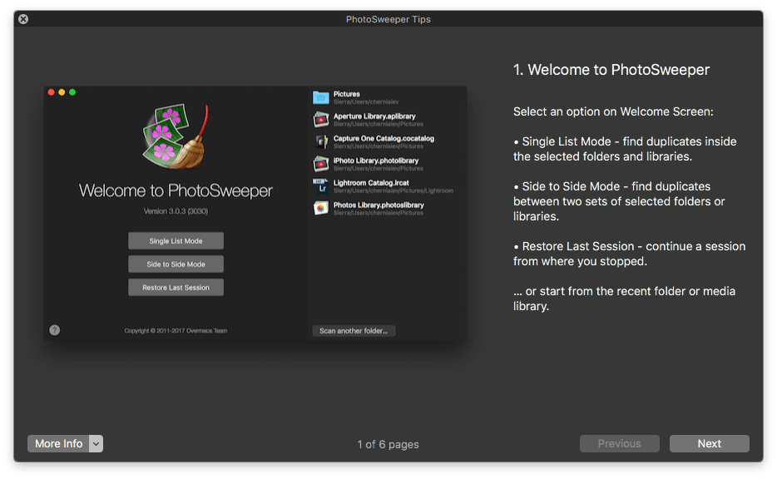The width and height of the screenshot is (777, 479).
Task: Click the Lightroom Catalog Lr icon
Action: (x=321, y=186)
